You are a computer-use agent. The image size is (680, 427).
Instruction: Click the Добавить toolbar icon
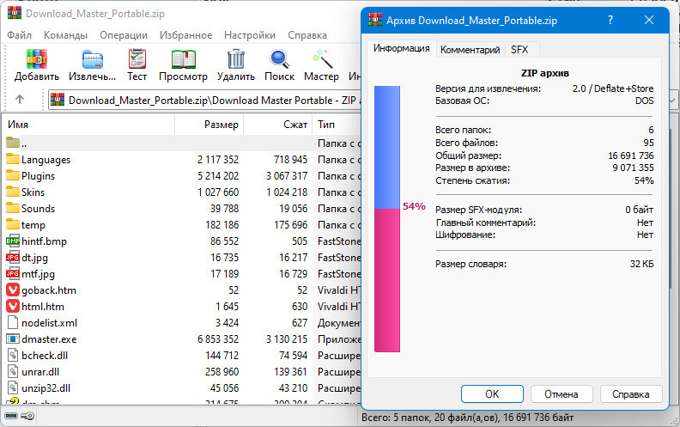(36, 59)
